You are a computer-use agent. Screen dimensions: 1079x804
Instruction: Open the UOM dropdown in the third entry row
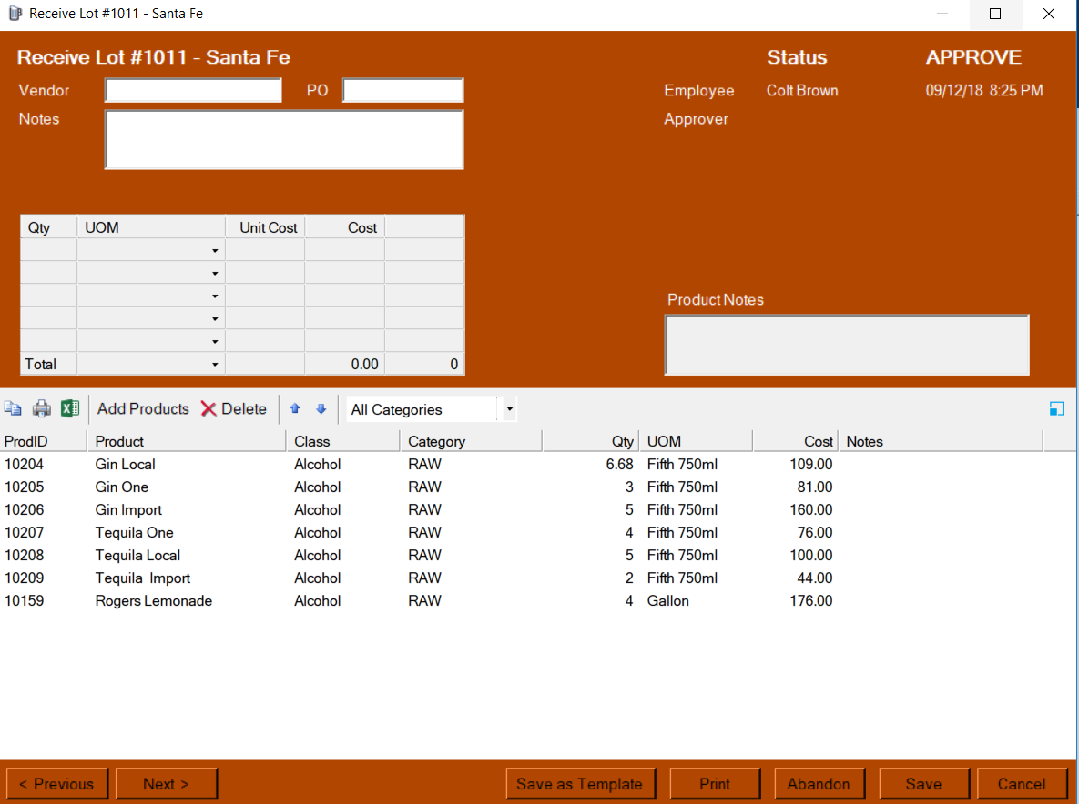coord(216,296)
